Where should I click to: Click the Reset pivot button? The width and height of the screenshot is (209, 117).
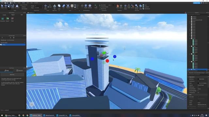click(x=50, y=7)
